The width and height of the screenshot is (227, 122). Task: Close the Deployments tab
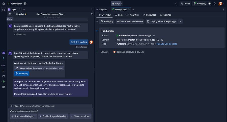(129, 10)
